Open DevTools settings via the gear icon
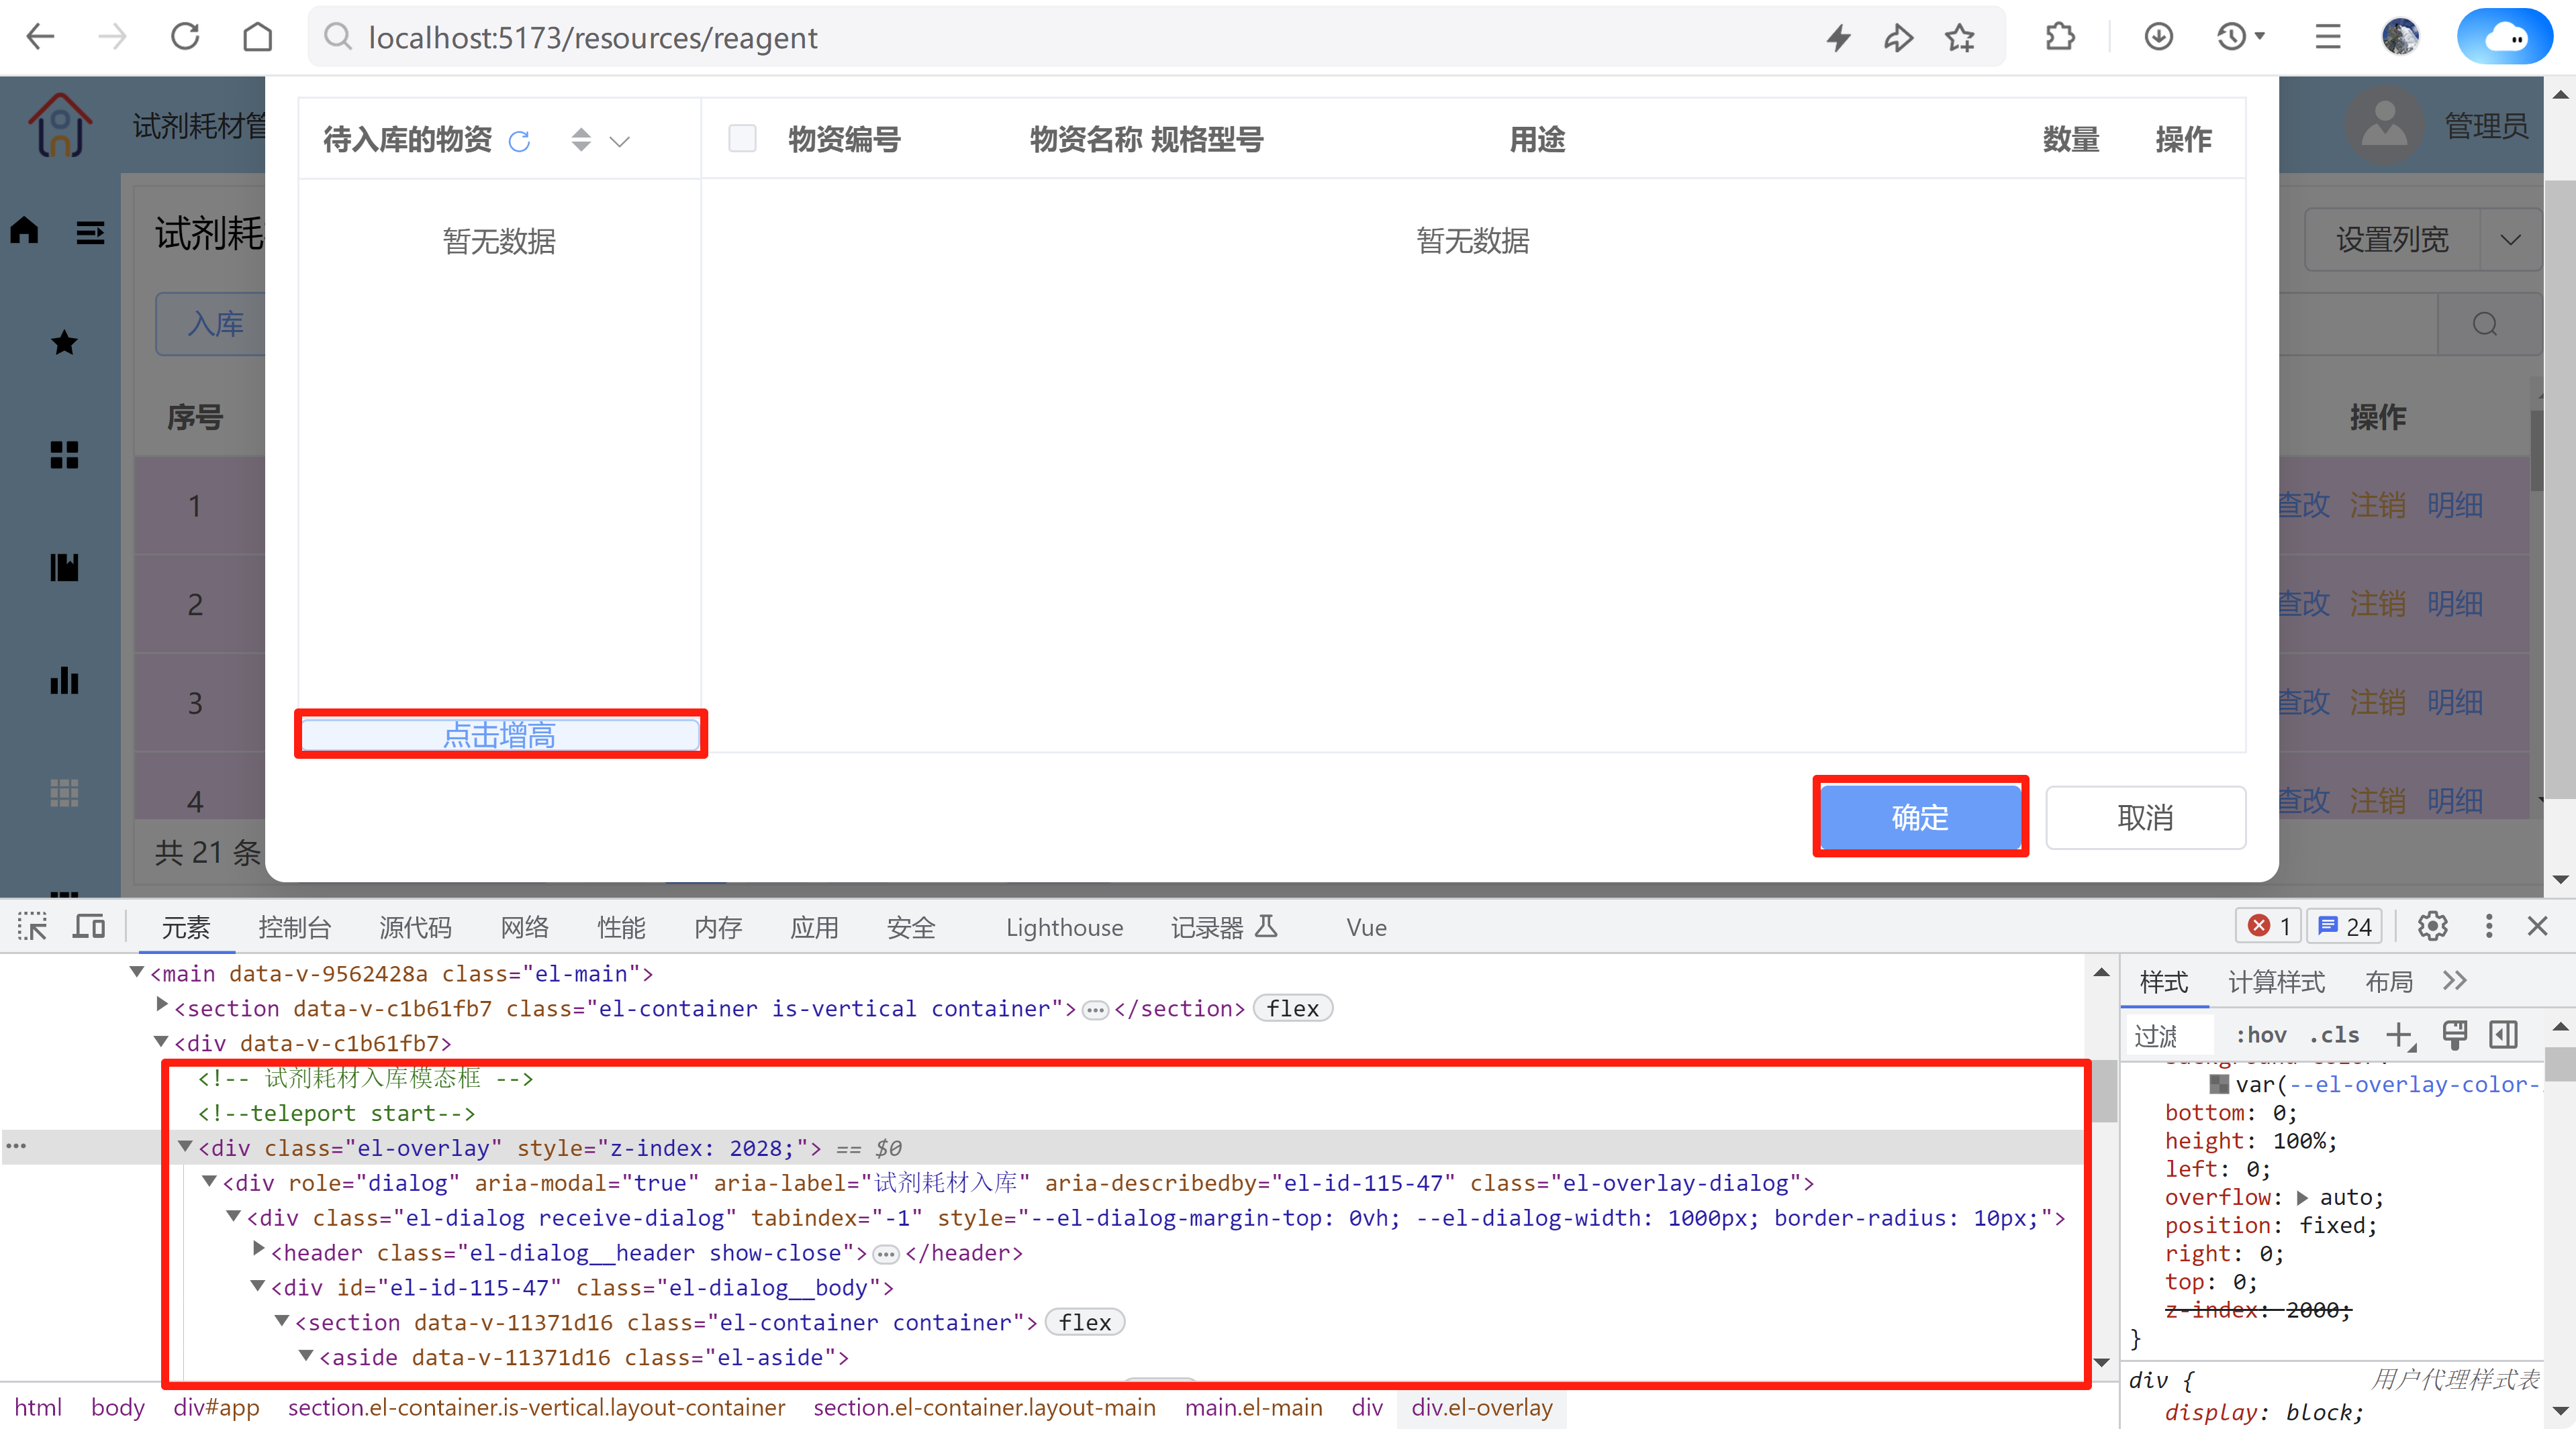 (2433, 927)
